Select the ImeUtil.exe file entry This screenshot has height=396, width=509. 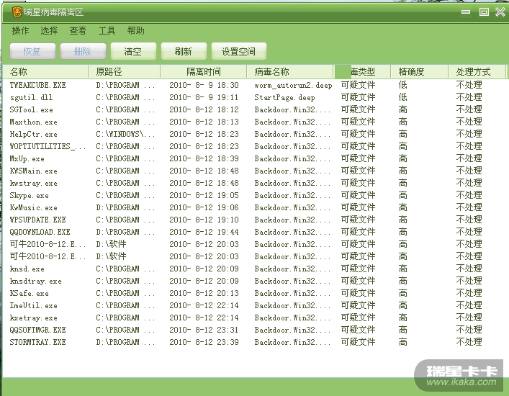33,305
